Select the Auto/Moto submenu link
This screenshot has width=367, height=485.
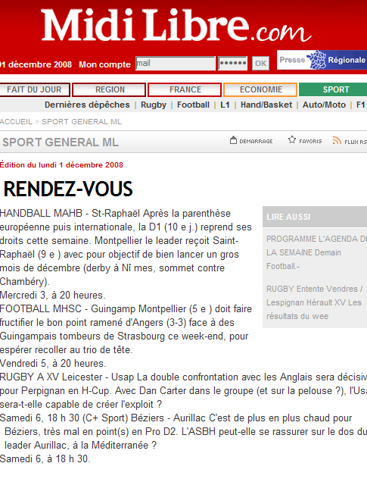pyautogui.click(x=324, y=105)
